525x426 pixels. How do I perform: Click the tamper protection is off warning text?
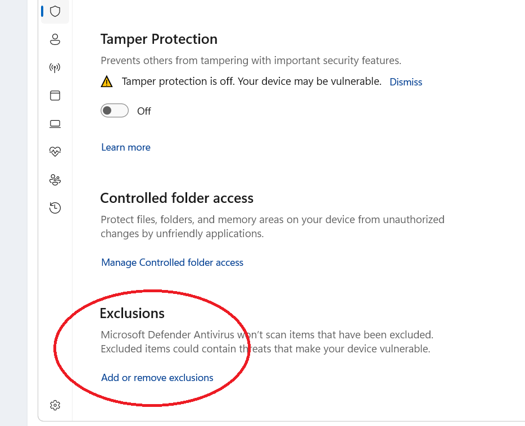[x=251, y=81]
